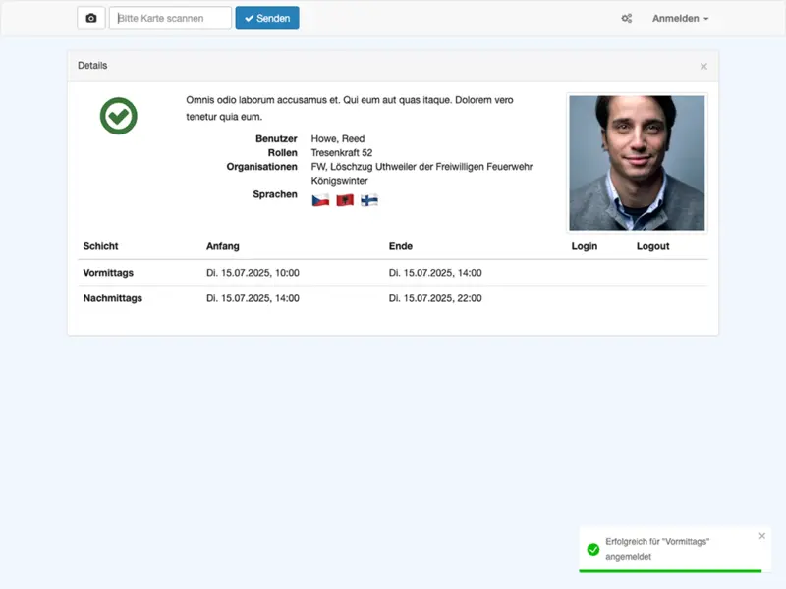Click the Czech flag language icon

[x=321, y=200]
